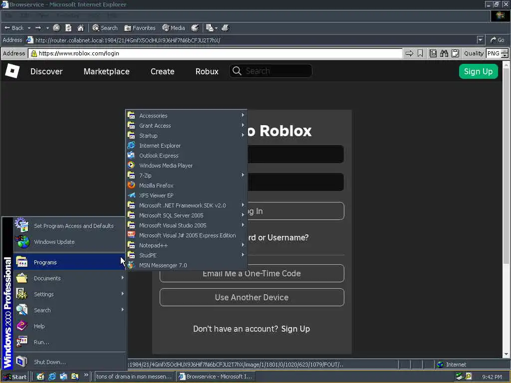Open the Robux page

click(x=207, y=71)
